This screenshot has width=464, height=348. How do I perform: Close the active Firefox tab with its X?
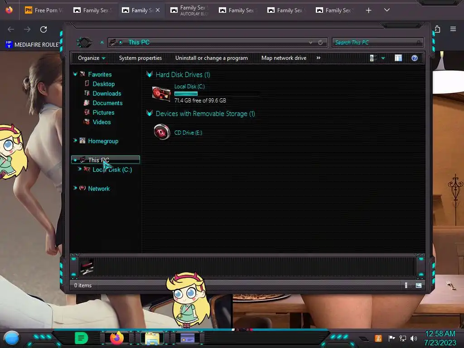click(158, 10)
